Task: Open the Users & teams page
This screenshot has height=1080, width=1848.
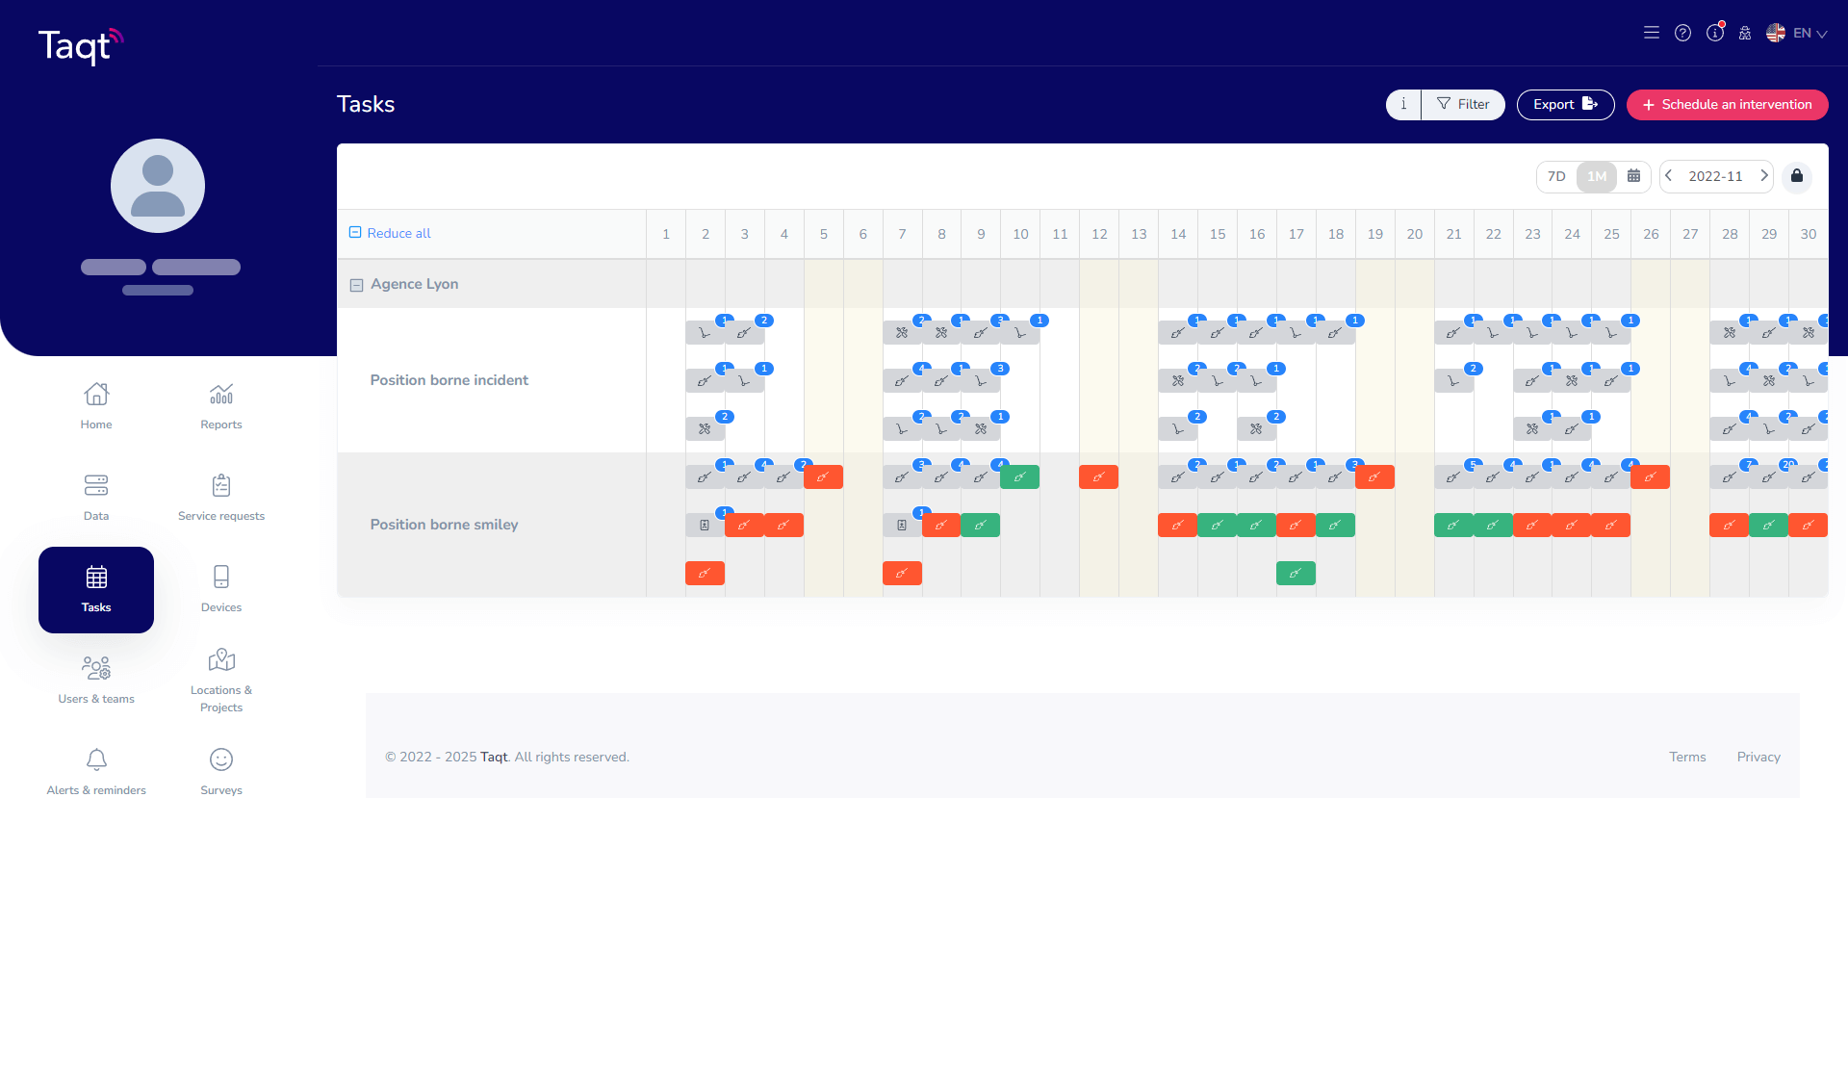Action: pos(95,679)
